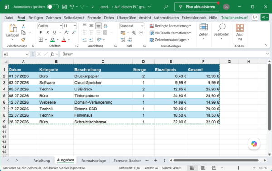The height and width of the screenshot is (171, 272).
Task: Switch to the Formatvorlage sheet tab
Action: (x=93, y=161)
